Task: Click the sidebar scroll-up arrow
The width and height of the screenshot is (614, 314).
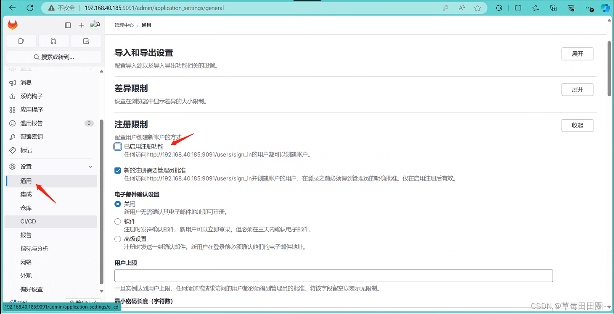Action: (101, 71)
